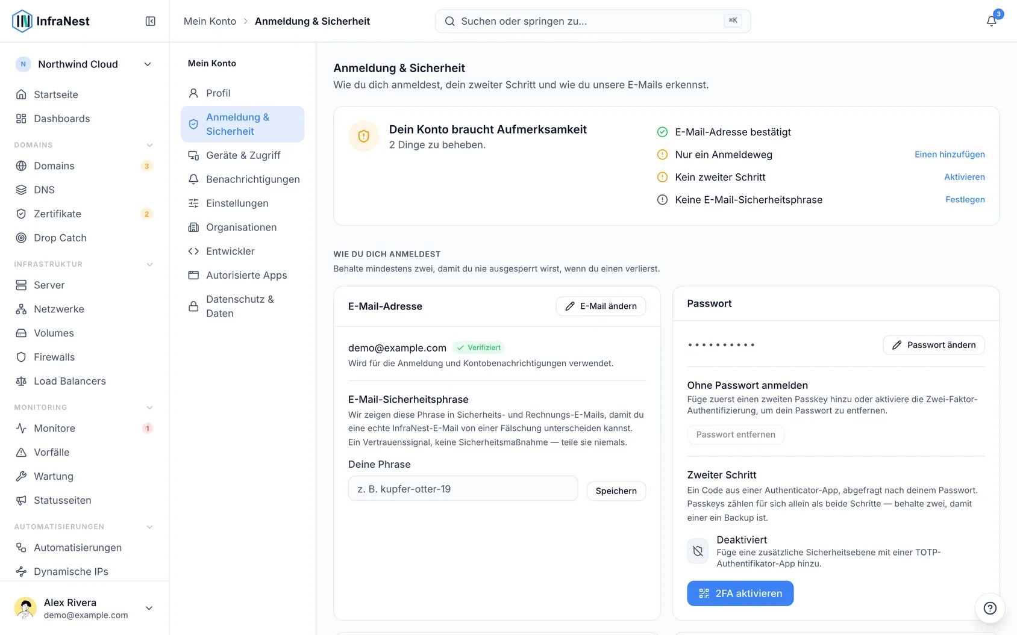Click the Netzwerke network icon

coord(21,309)
